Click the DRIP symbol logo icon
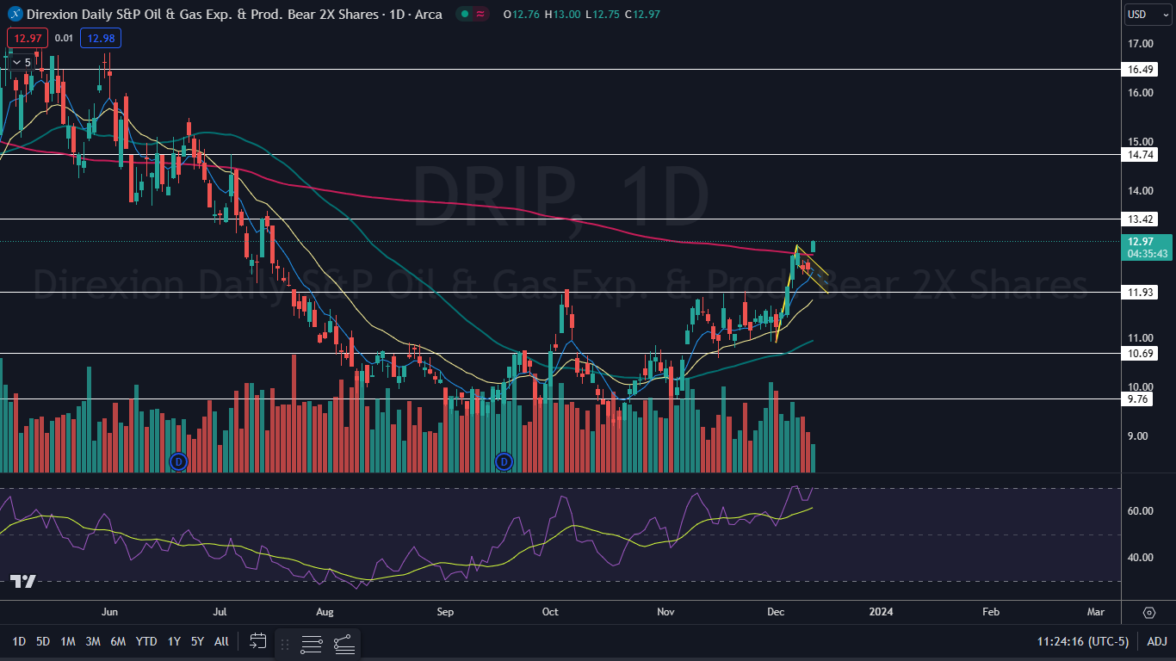This screenshot has height=661, width=1176. coord(15,15)
